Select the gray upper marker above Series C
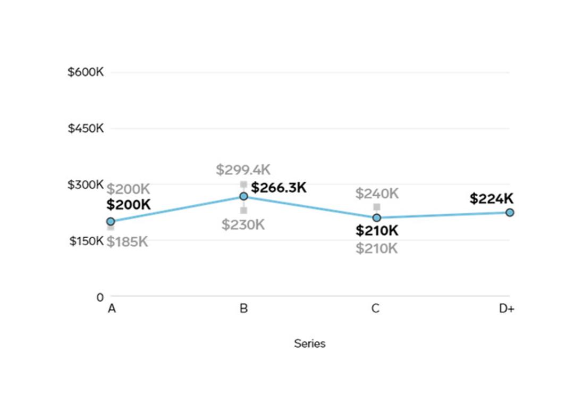Image resolution: width=574 pixels, height=410 pixels. tap(377, 207)
